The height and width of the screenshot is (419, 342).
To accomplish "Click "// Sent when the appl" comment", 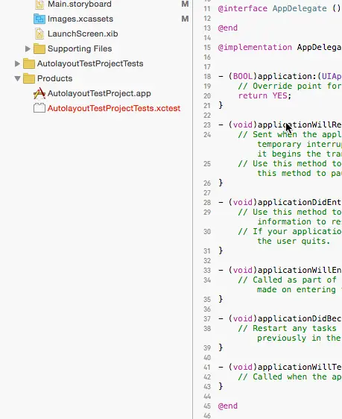I will point(289,134).
